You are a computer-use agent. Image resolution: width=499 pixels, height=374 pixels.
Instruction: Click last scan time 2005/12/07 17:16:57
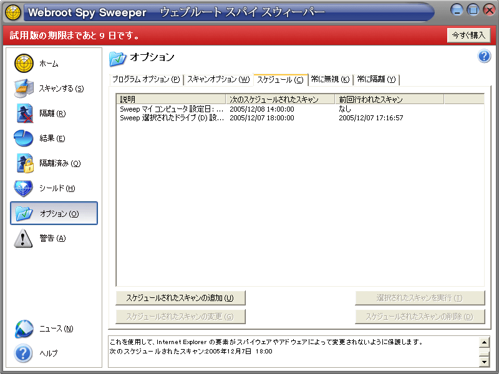click(371, 118)
